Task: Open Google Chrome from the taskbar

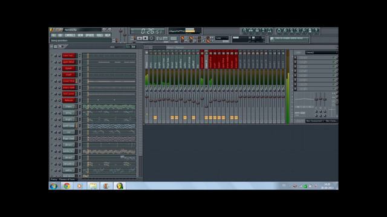Action: point(67,186)
